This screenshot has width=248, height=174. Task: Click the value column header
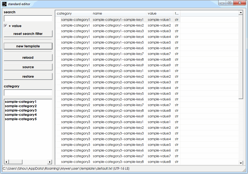coord(160,14)
